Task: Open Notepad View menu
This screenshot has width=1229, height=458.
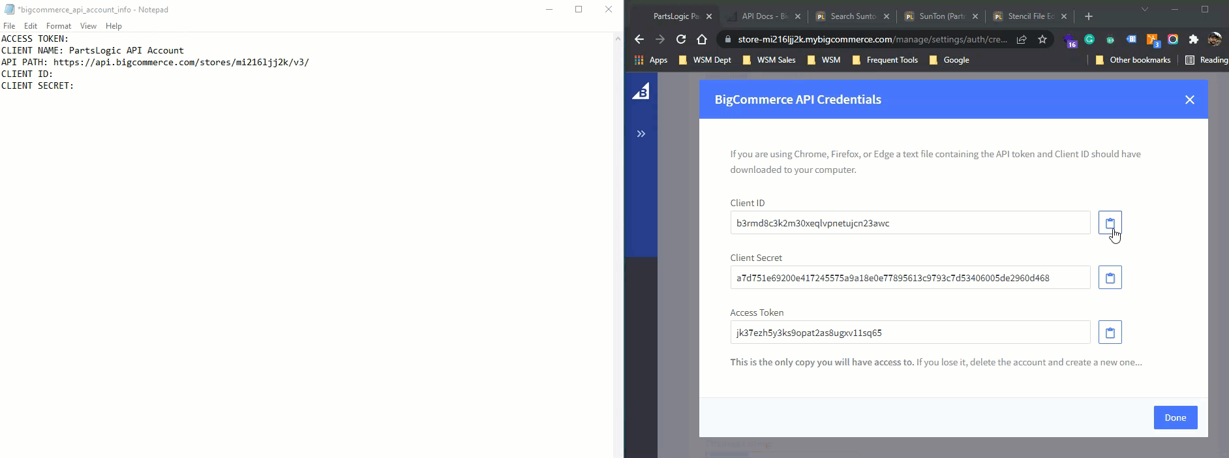Action: point(88,26)
